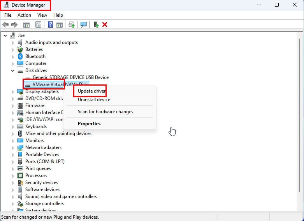Expand the Monitors category
304x221 pixels.
(x=12, y=140)
